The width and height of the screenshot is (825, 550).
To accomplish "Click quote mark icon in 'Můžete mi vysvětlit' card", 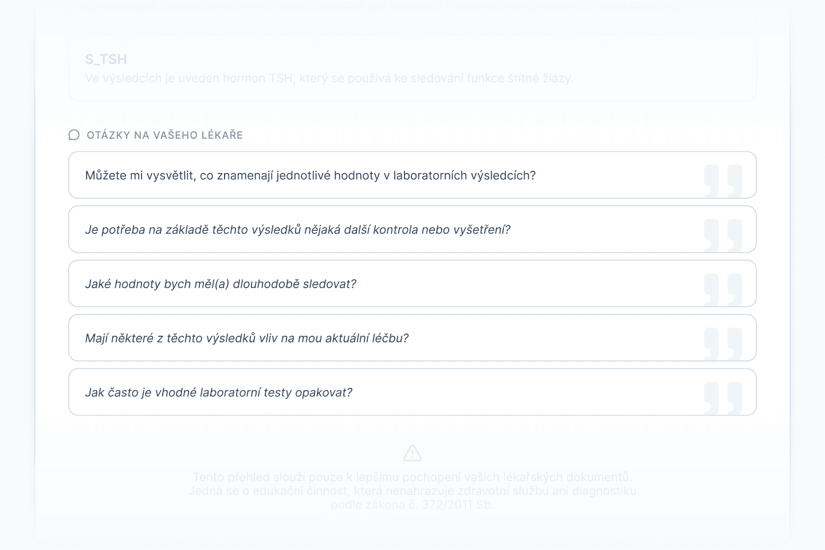I will 722,180.
